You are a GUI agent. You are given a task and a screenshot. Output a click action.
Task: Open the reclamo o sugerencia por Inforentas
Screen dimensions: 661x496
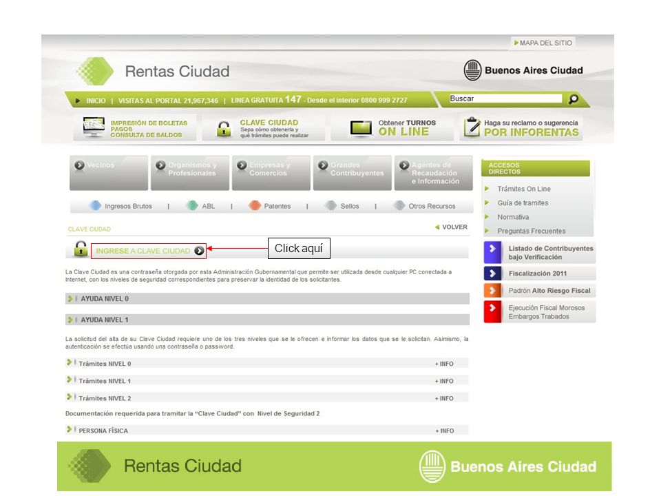531,128
